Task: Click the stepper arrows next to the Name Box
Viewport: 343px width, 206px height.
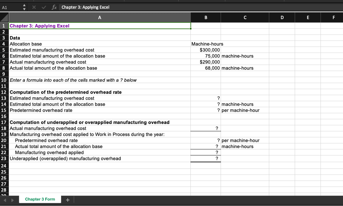Action: coord(23,7)
